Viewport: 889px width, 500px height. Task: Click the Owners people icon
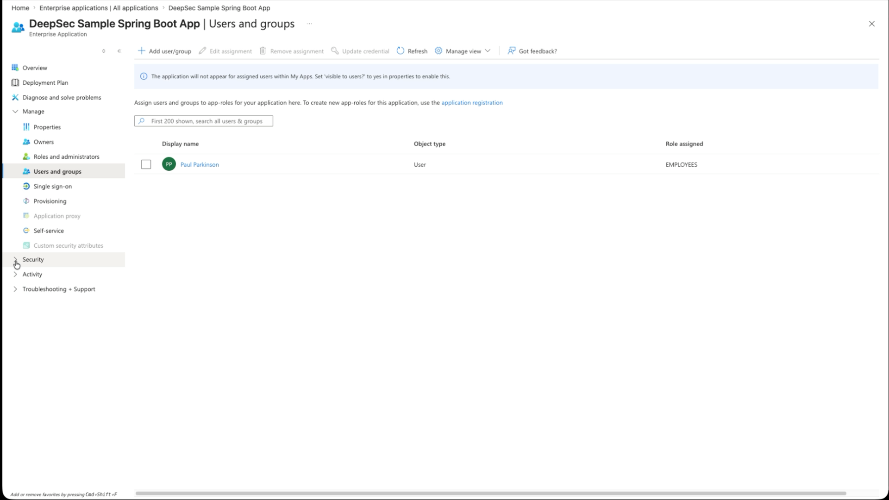[x=26, y=142]
